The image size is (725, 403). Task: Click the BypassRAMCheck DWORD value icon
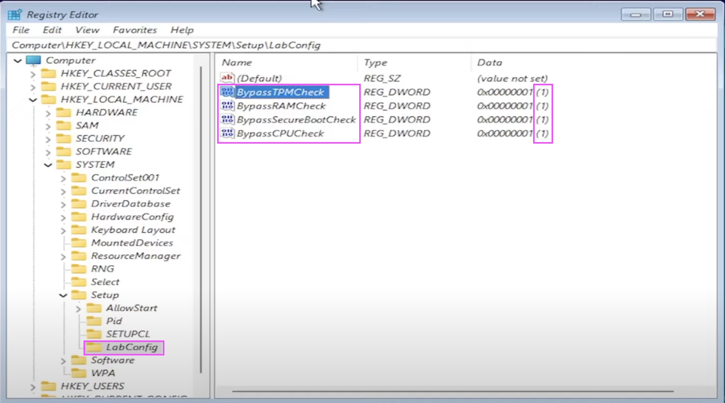pyautogui.click(x=227, y=106)
